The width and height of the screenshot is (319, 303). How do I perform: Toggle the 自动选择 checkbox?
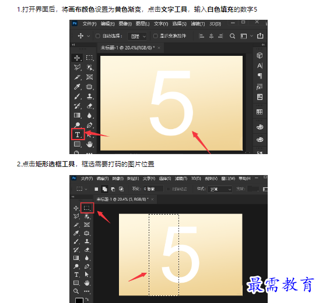point(97,36)
